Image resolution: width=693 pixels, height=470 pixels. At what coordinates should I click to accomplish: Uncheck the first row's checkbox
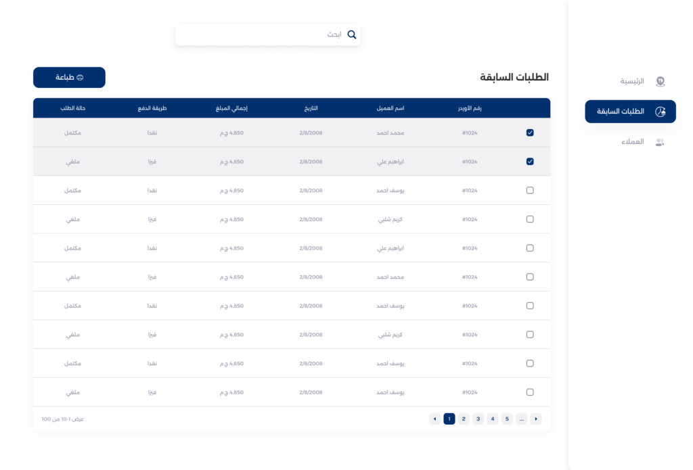tap(530, 133)
